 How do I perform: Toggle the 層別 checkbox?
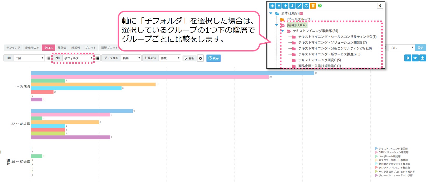pos(186,58)
